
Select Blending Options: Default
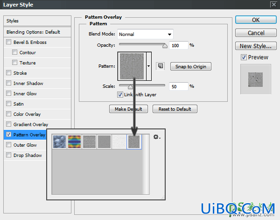pos(37,32)
